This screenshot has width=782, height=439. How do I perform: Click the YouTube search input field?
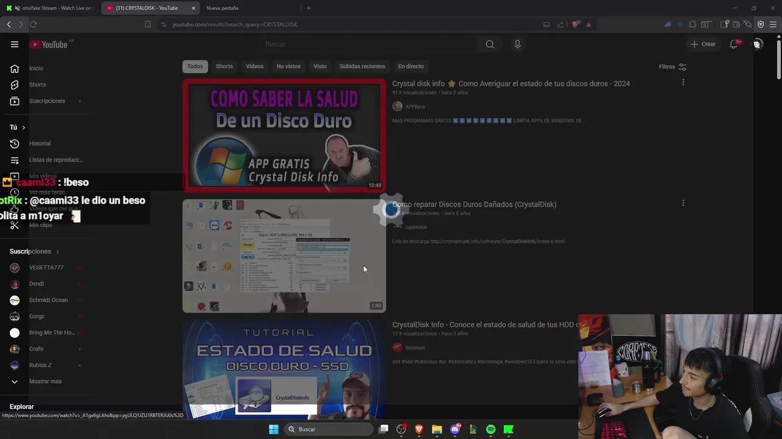[367, 44]
